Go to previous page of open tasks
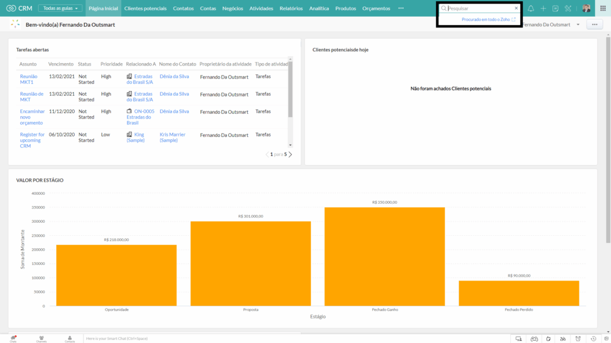Viewport: 611px width, 343px height. coord(267,154)
